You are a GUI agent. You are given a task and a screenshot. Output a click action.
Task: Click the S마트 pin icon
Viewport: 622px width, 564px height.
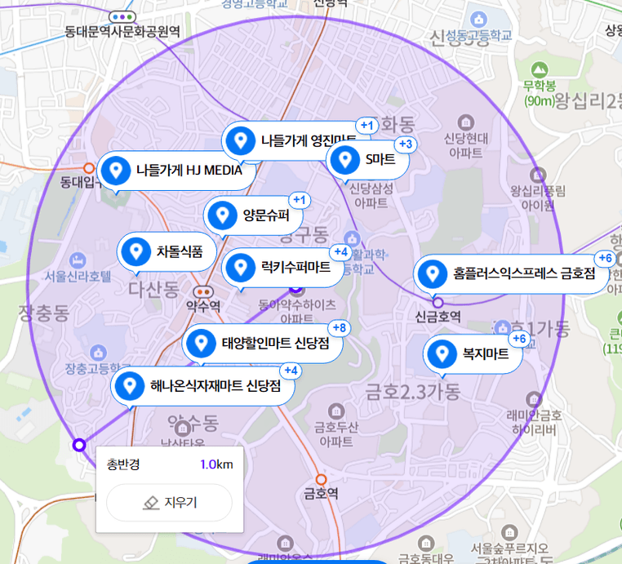click(x=344, y=160)
